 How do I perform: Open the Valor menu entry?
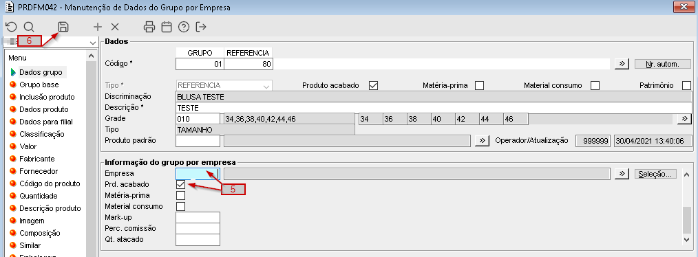pyautogui.click(x=28, y=146)
